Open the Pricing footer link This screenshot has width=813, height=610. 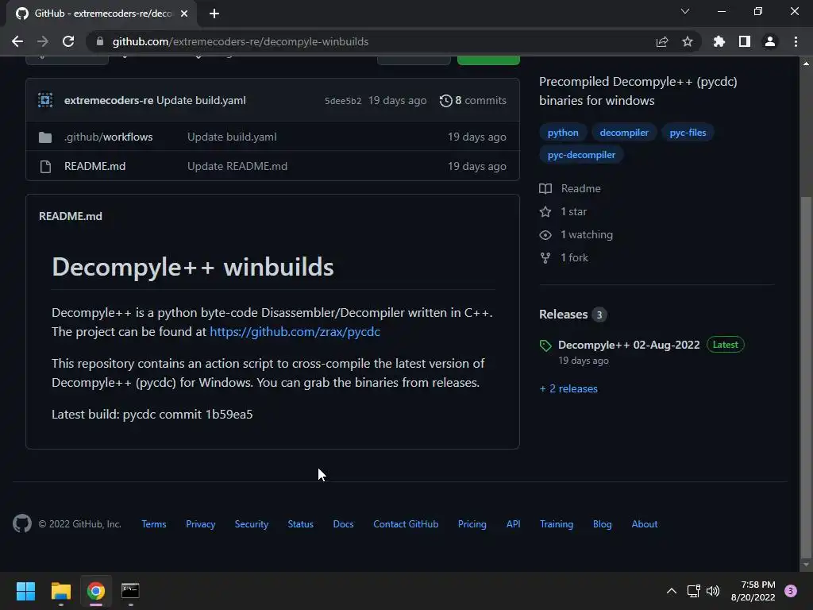pos(472,524)
